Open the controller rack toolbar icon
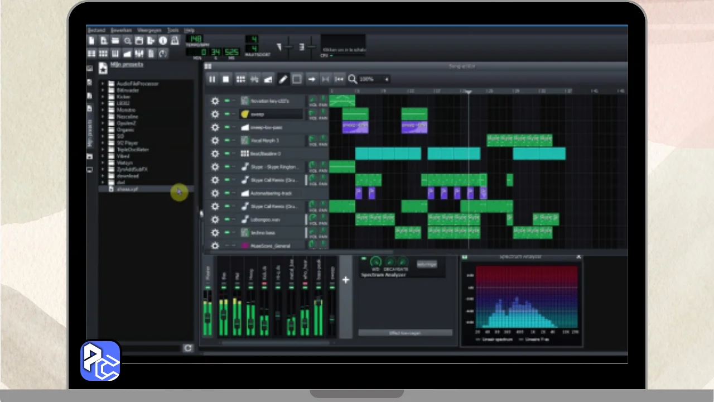The image size is (714, 402). pos(163,54)
